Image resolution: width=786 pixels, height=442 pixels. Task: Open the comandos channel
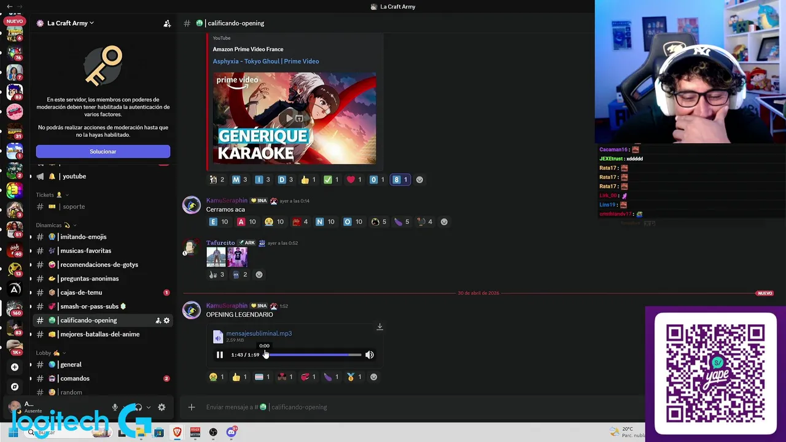coord(75,379)
